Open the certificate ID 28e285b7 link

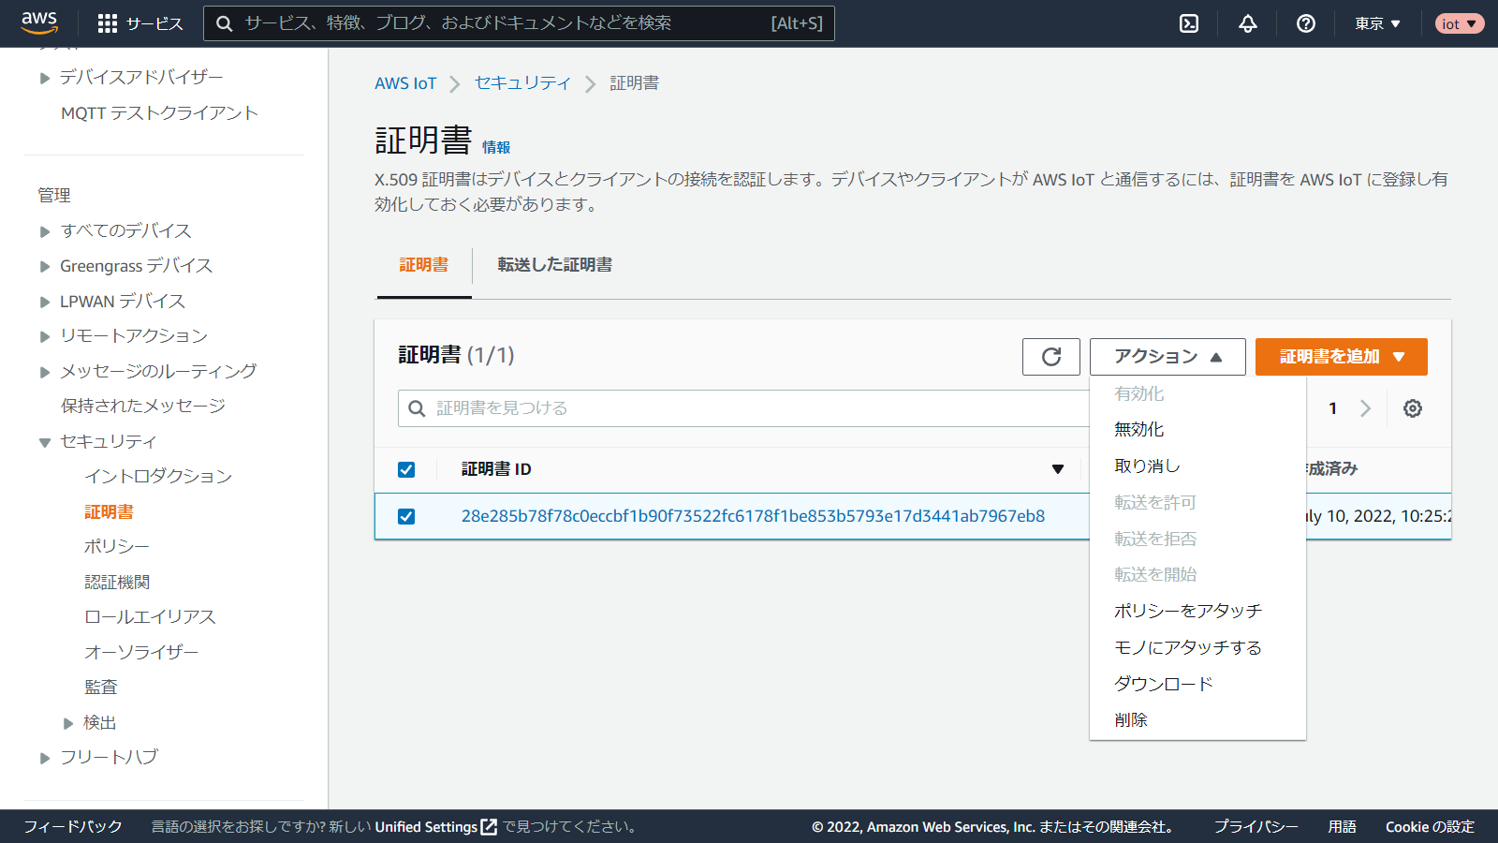click(x=753, y=516)
